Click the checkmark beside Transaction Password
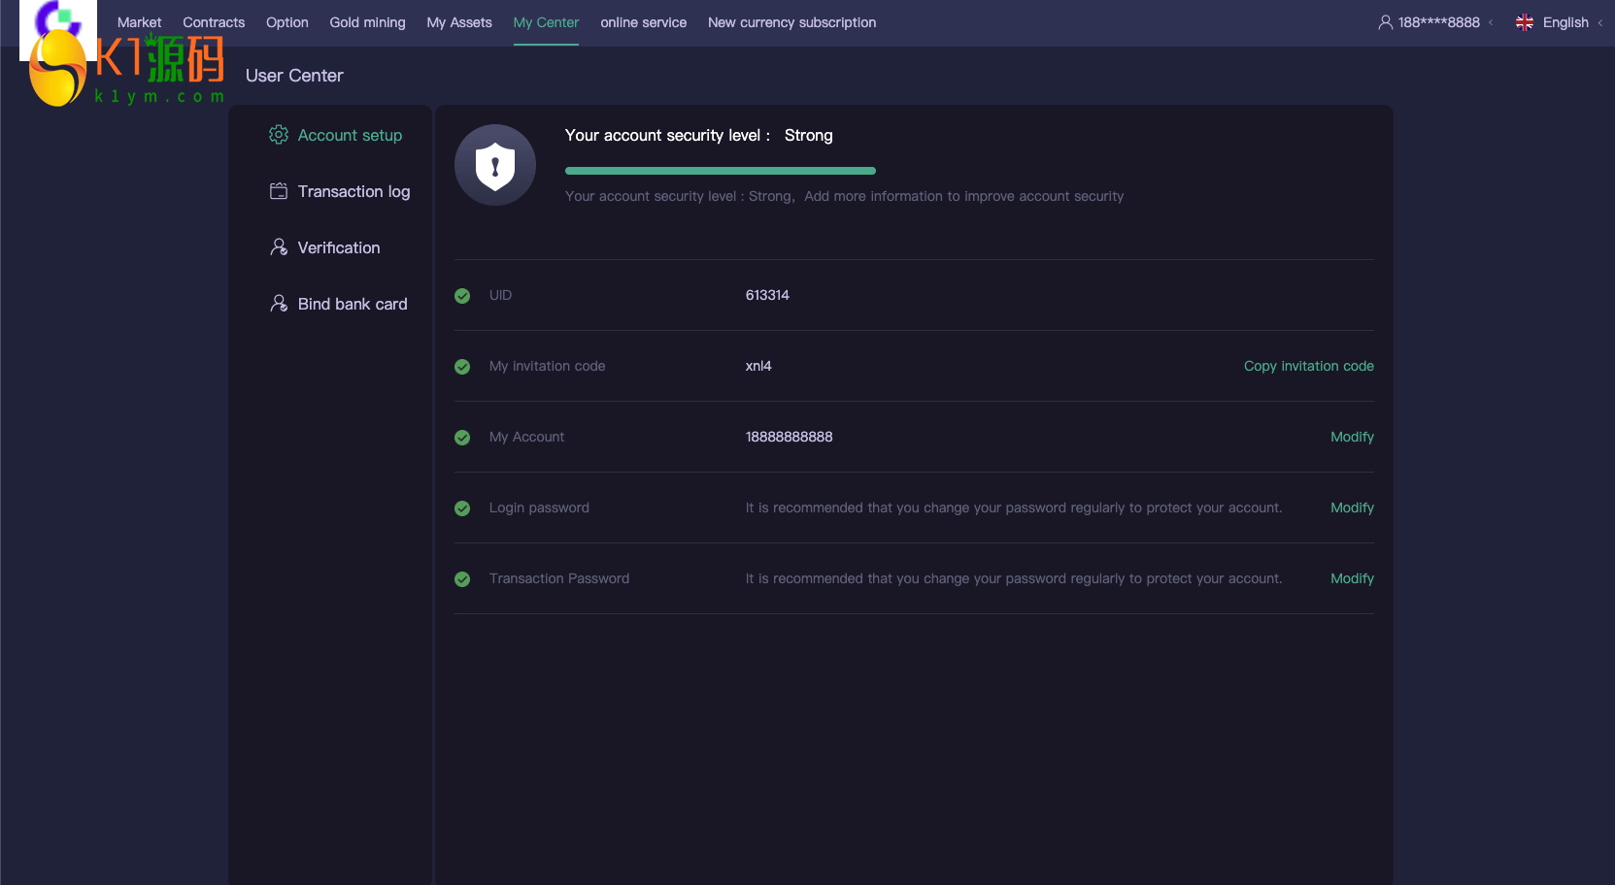 [462, 579]
